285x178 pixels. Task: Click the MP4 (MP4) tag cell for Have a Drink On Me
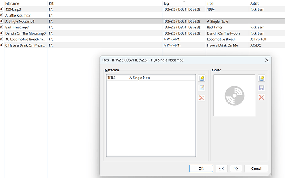click(172, 45)
